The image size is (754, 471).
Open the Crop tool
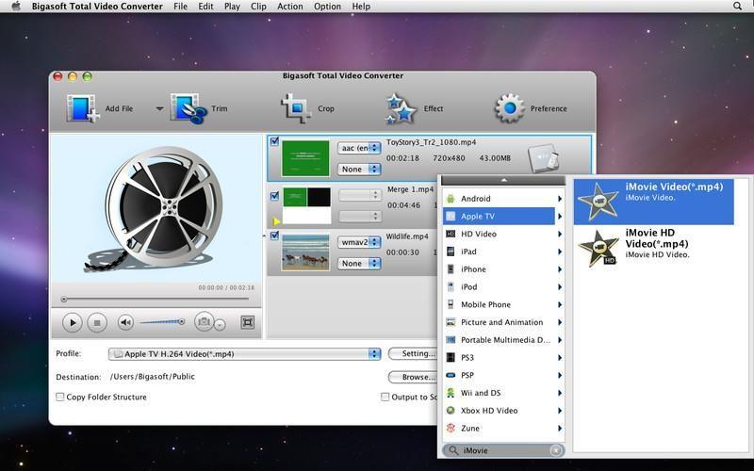point(296,108)
